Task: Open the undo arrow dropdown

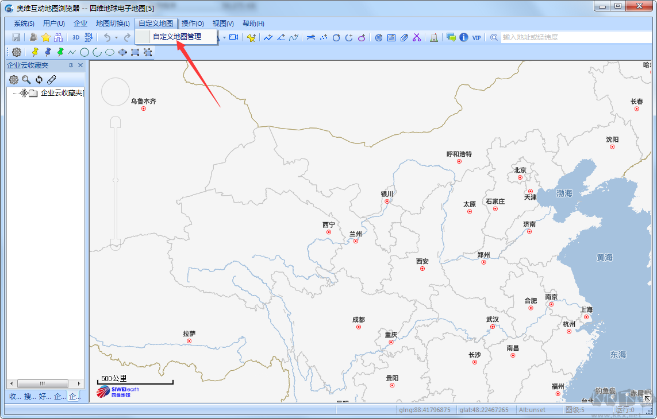Action: [x=116, y=37]
